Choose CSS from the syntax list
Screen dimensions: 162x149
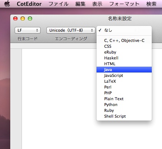click(124, 46)
